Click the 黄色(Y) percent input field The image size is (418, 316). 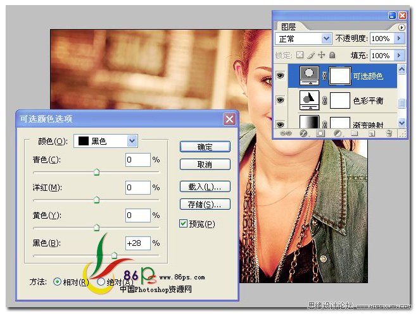[138, 215]
